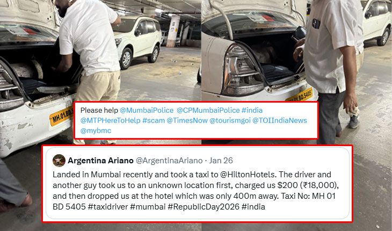
Task: Select the #india hashtag in the quoted tweet
Action: coord(253,207)
